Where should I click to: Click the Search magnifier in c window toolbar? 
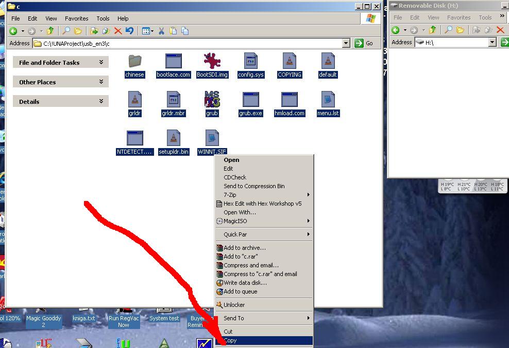pos(66,31)
